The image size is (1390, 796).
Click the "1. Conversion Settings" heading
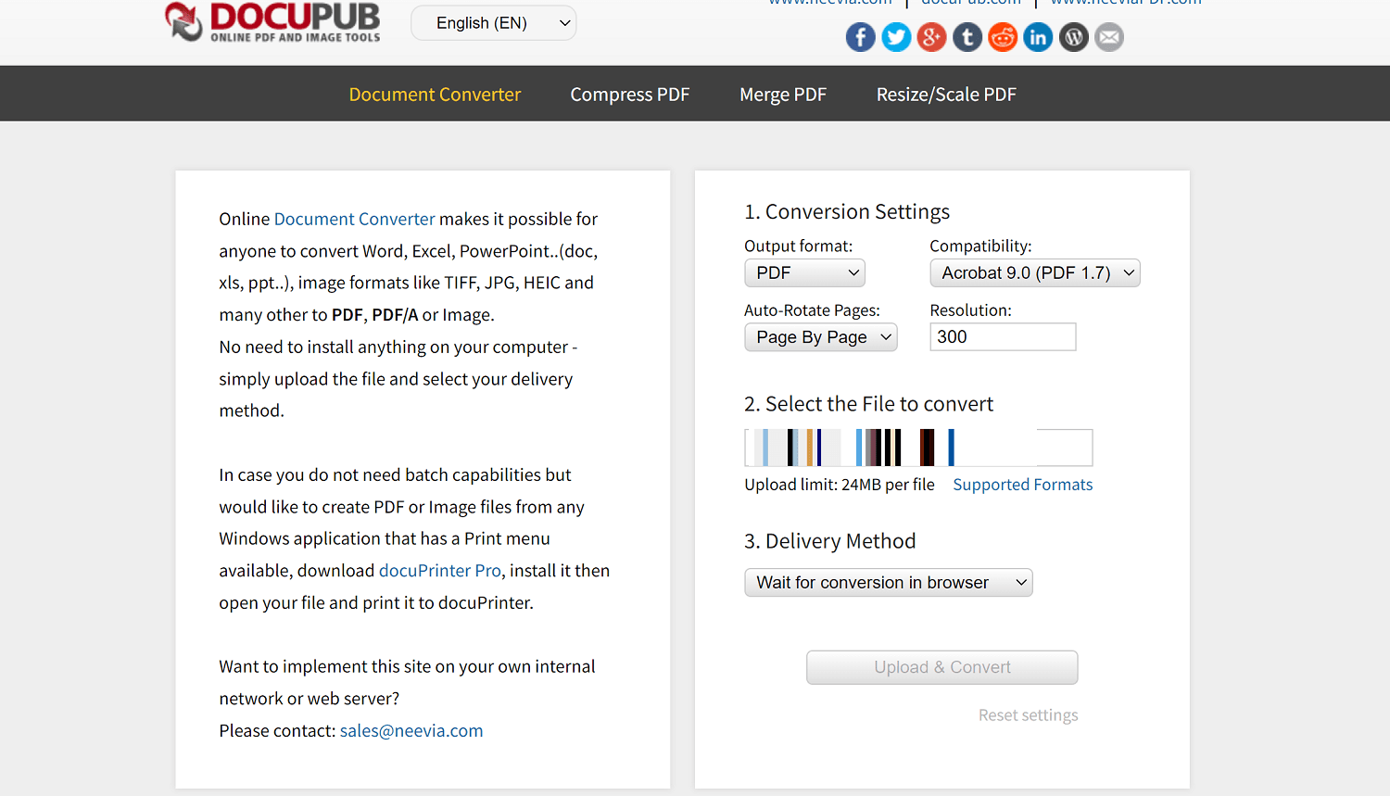click(x=847, y=212)
